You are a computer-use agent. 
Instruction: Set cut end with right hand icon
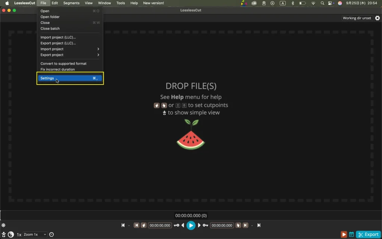tap(238, 225)
